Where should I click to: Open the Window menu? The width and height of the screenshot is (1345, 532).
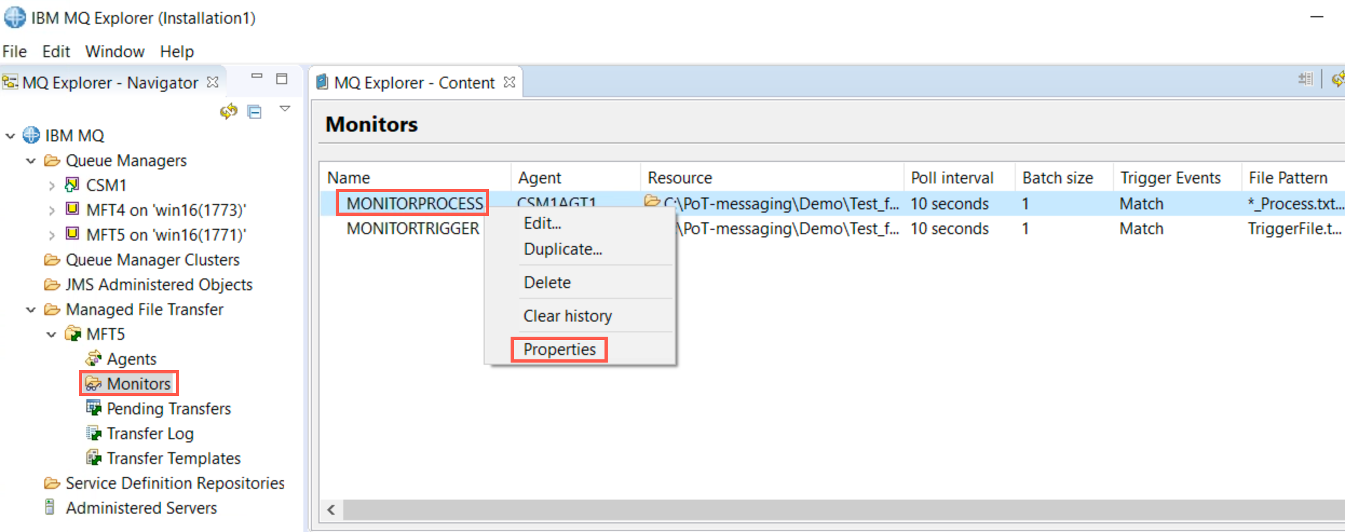[x=115, y=52]
